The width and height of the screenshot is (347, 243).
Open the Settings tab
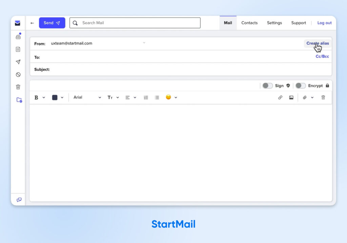pos(274,23)
